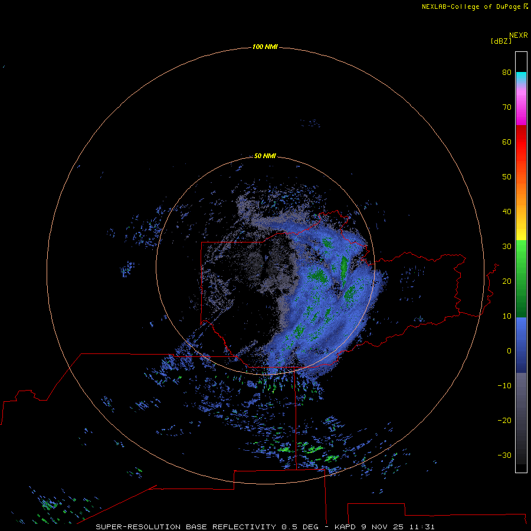
Task: Click the 0 dBZ scale value
Action: coord(509,351)
